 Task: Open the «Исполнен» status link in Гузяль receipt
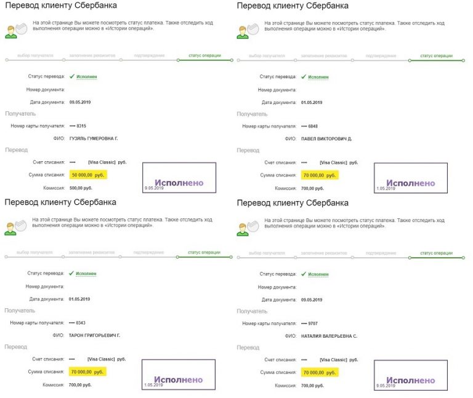[x=87, y=77]
